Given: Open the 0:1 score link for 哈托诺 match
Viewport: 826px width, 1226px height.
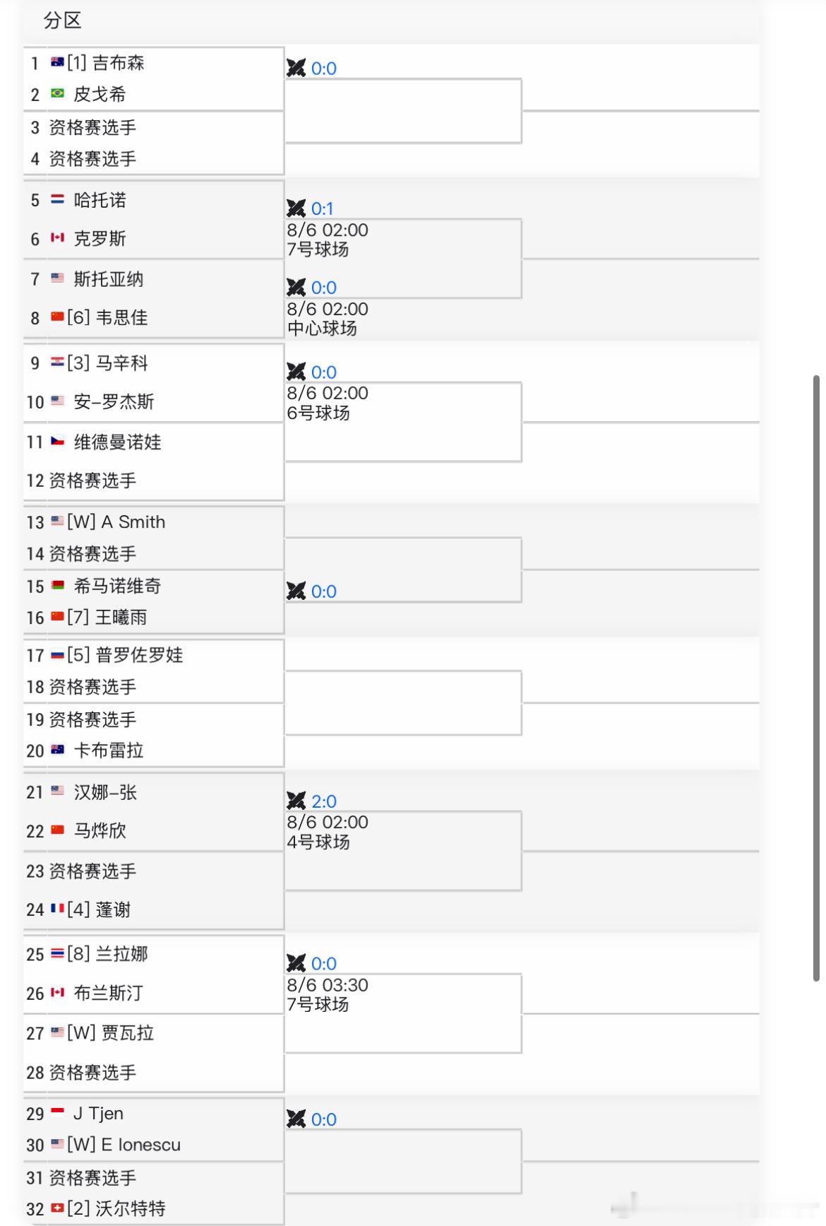Looking at the screenshot, I should (x=322, y=208).
